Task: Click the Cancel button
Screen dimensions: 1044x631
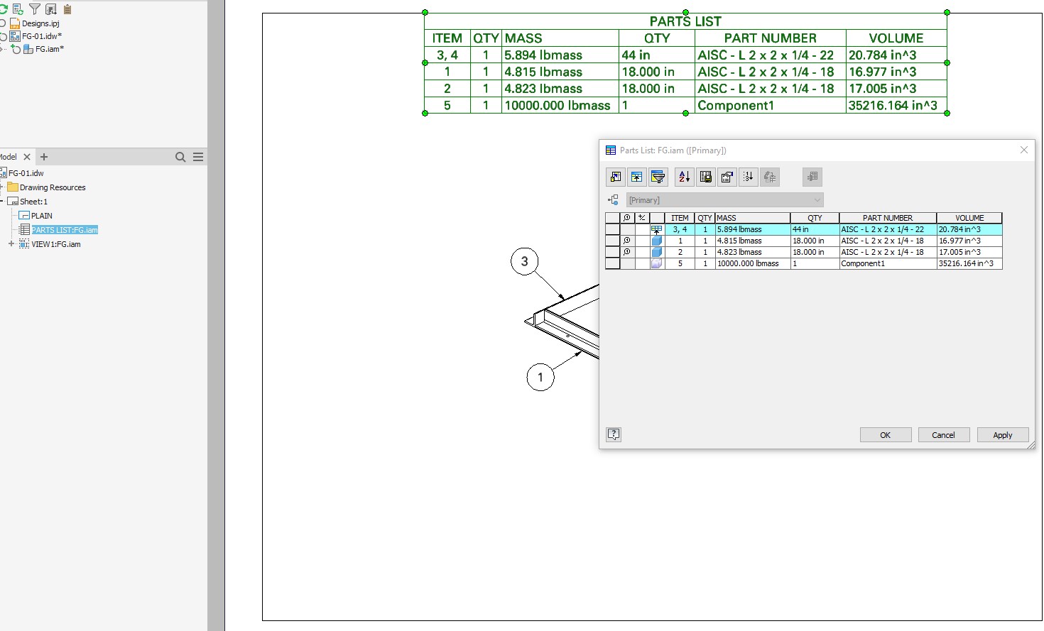Action: pos(944,435)
